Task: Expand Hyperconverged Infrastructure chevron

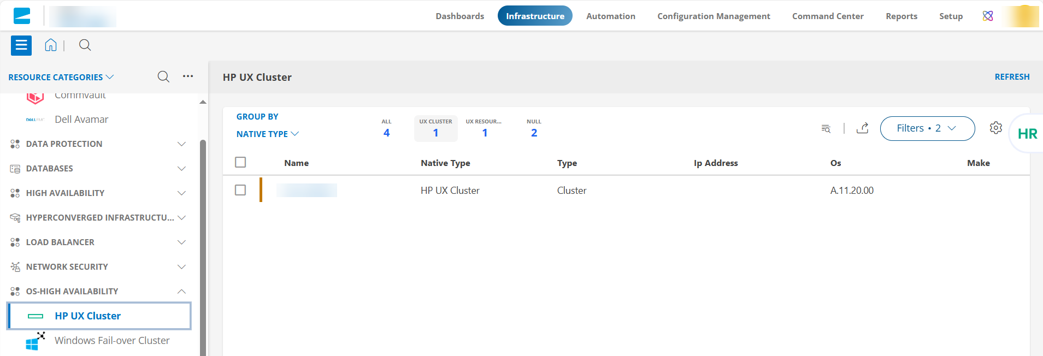Action: tap(182, 218)
